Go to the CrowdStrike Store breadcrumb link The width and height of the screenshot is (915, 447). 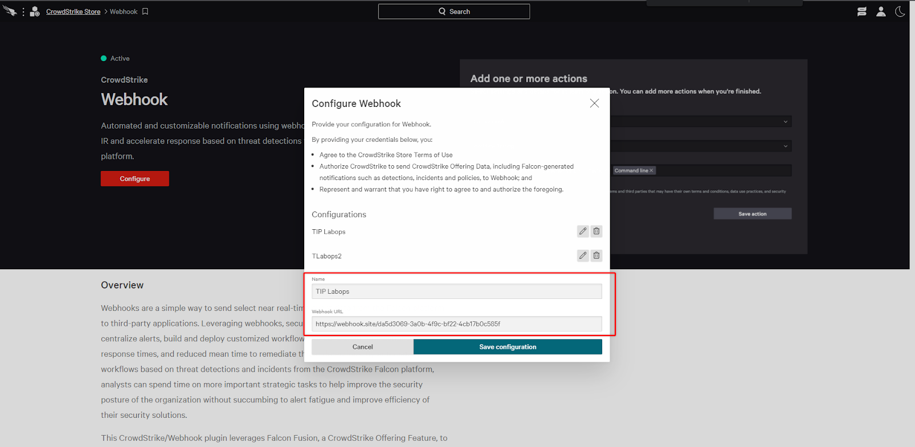coord(73,11)
